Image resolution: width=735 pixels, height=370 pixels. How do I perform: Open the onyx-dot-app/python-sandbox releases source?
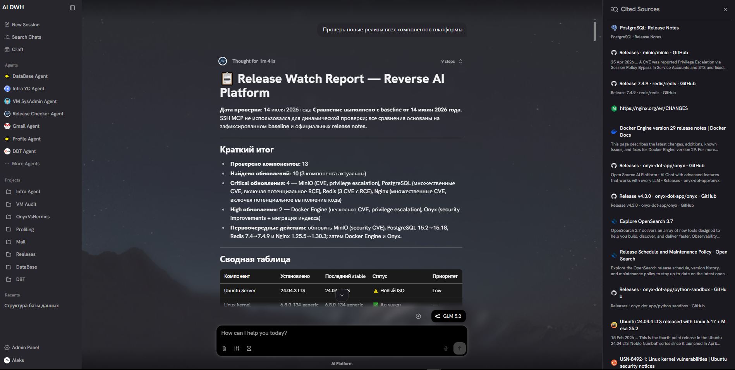coord(673,293)
